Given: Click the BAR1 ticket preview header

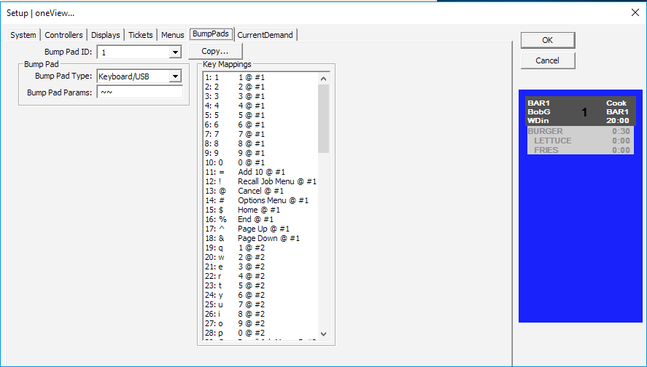Looking at the screenshot, I should coord(580,111).
